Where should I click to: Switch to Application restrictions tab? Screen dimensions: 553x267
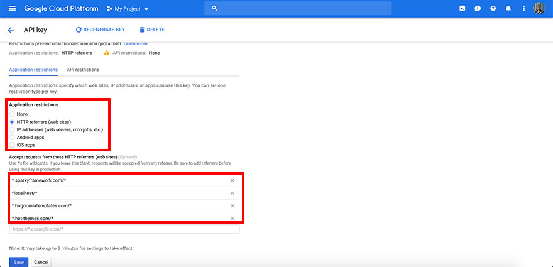[33, 70]
